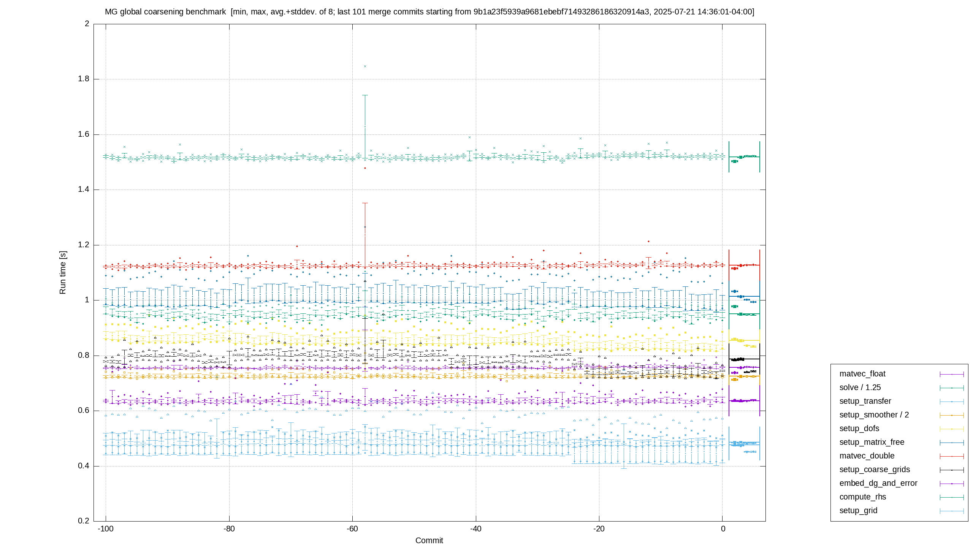Click the 0 tick label on x-axis
Screen dimensions: 973x547
click(723, 529)
